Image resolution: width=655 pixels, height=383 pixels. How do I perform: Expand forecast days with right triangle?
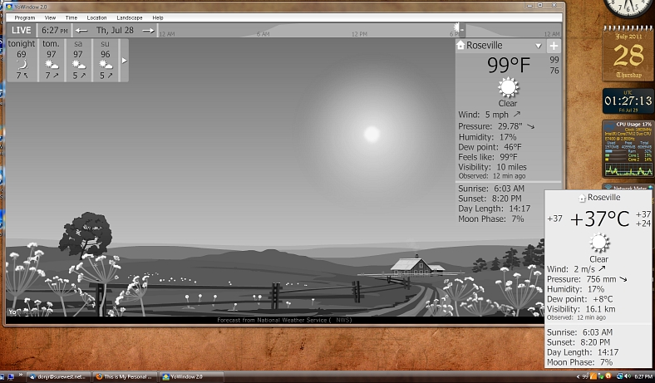[x=124, y=60]
